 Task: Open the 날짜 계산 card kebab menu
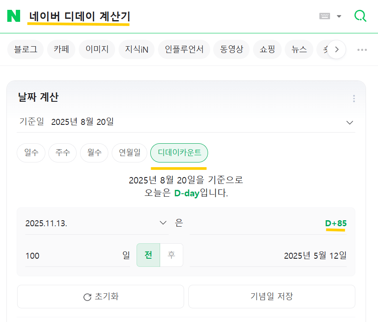354,99
